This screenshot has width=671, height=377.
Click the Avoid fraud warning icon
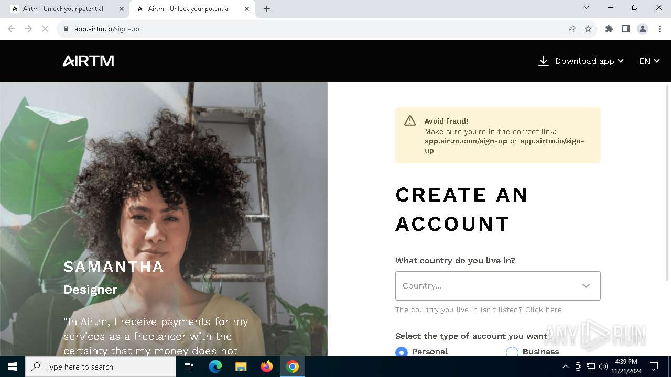coord(410,121)
